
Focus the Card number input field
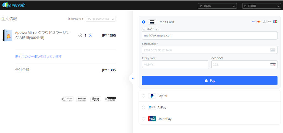(209, 50)
